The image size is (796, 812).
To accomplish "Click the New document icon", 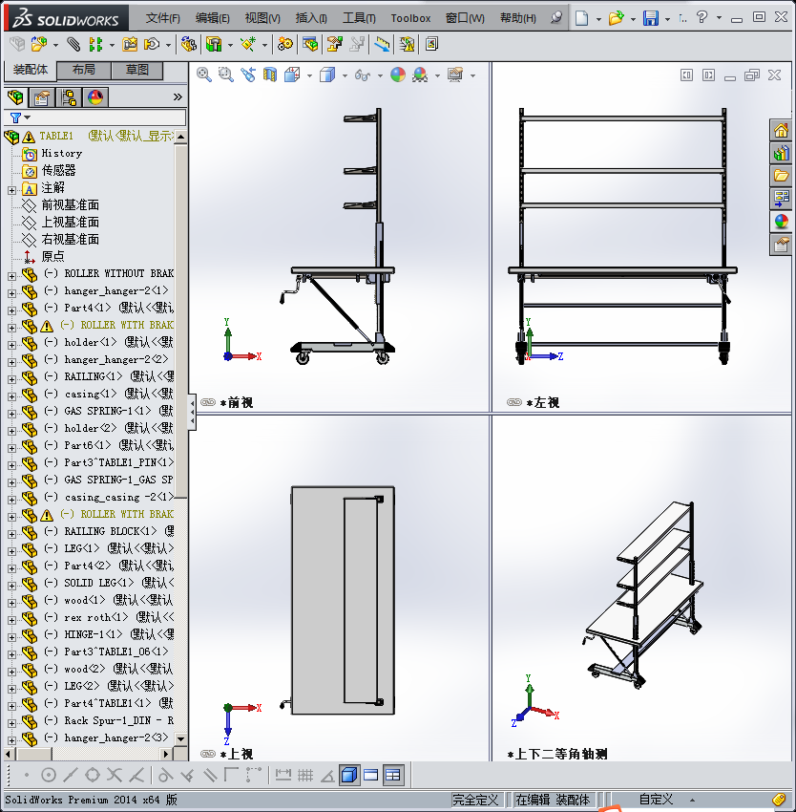I will point(582,18).
